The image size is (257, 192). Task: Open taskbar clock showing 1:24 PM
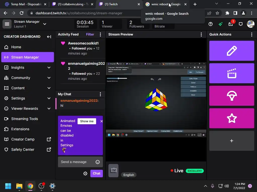coord(239,186)
